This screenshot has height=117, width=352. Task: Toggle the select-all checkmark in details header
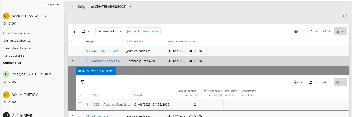[80, 96]
